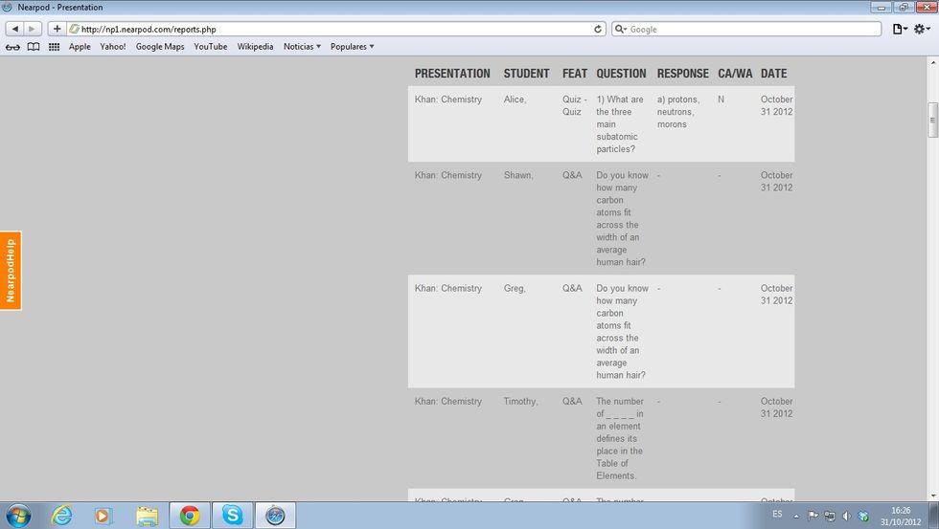Click the 'Quiz - Quiz' feature cell
The height and width of the screenshot is (529, 939).
coord(574,105)
